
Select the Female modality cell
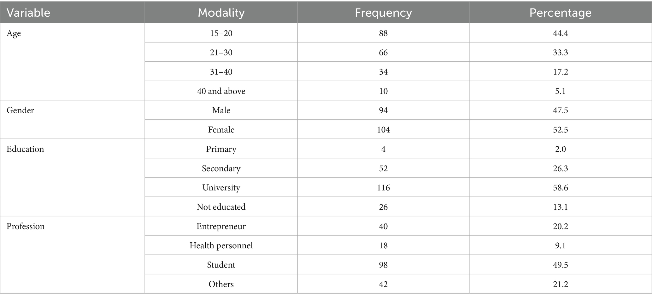tap(221, 130)
